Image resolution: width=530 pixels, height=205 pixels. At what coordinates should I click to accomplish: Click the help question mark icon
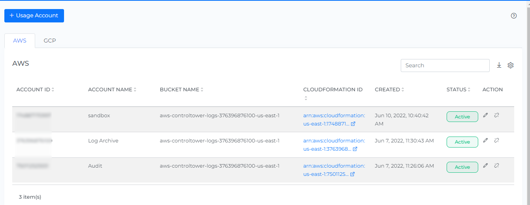(x=514, y=16)
